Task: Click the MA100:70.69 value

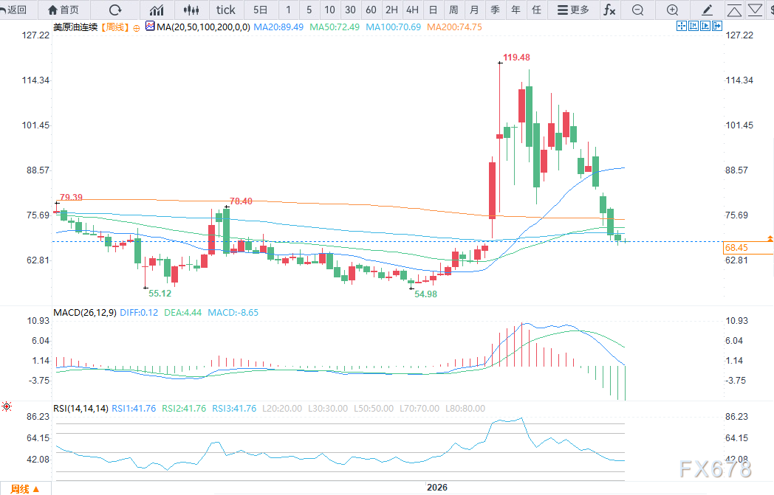Action: pos(394,27)
